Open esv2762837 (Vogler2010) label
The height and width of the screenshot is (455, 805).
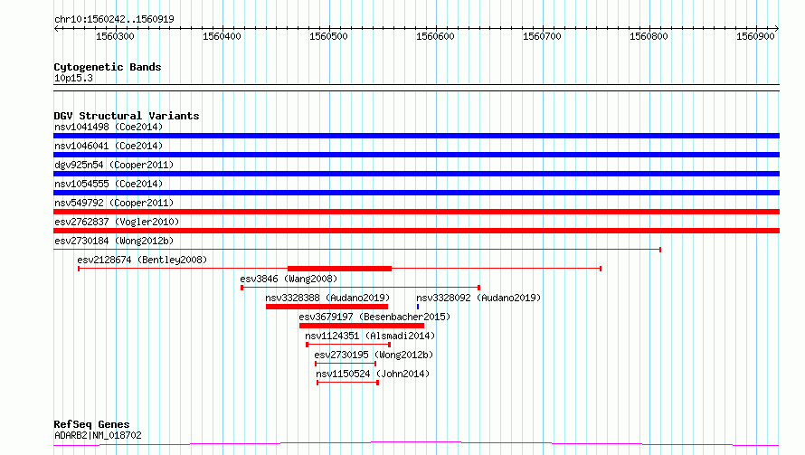click(117, 222)
